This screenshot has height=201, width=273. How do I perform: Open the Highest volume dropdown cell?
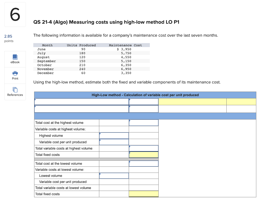(114, 135)
